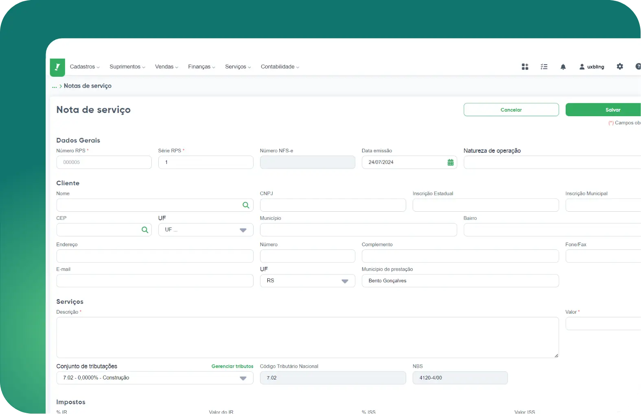Click the Código Tributário Nacional field
This screenshot has width=641, height=414.
333,378
